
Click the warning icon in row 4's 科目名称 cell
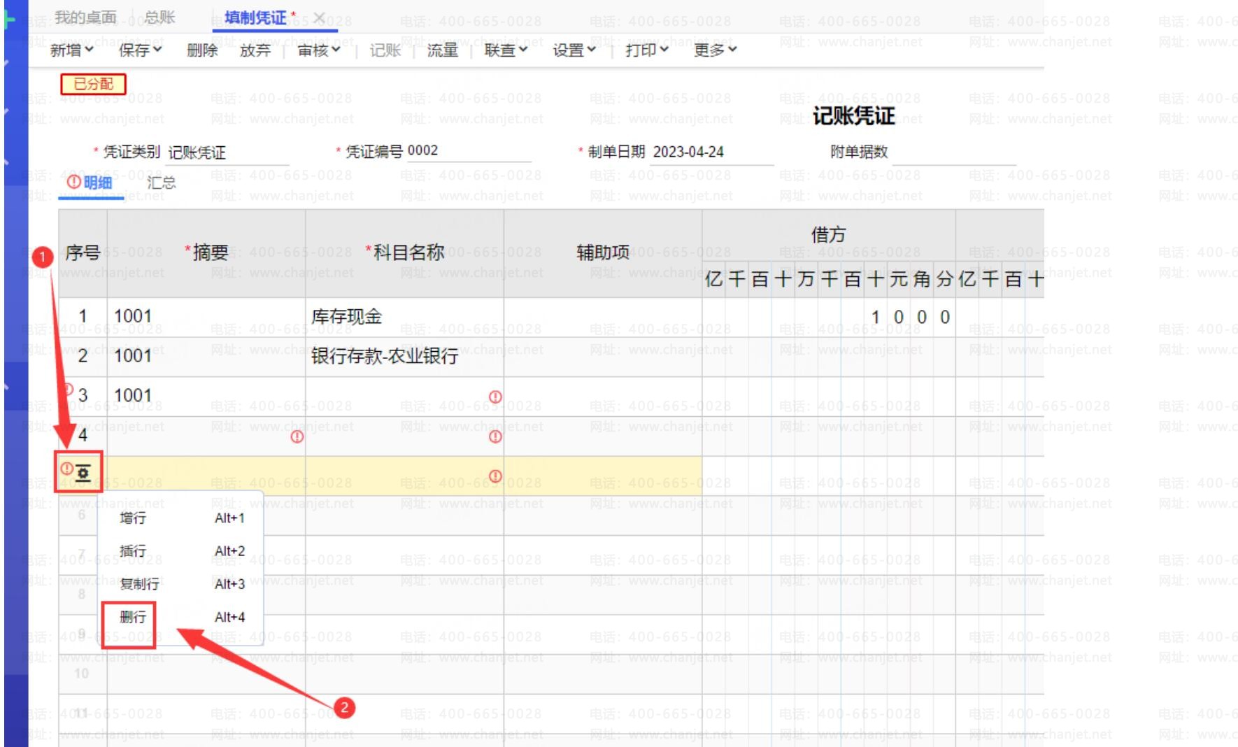click(x=495, y=436)
